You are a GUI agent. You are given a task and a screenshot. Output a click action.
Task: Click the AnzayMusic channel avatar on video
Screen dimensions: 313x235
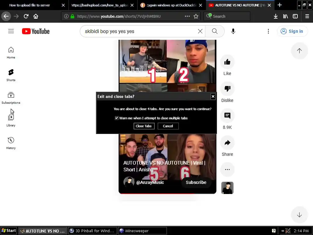pyautogui.click(x=129, y=182)
